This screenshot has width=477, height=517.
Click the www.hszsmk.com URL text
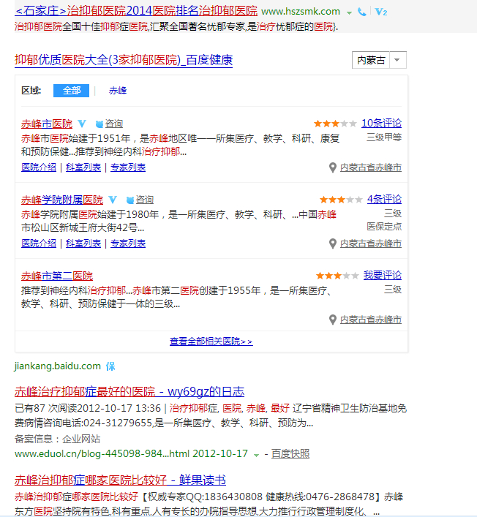click(x=301, y=12)
